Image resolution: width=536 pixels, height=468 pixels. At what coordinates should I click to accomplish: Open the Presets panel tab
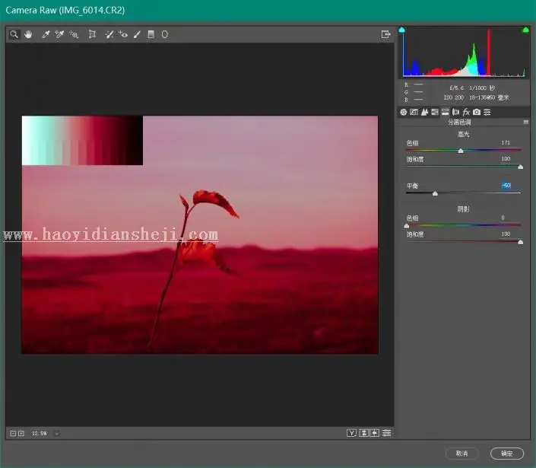click(487, 112)
